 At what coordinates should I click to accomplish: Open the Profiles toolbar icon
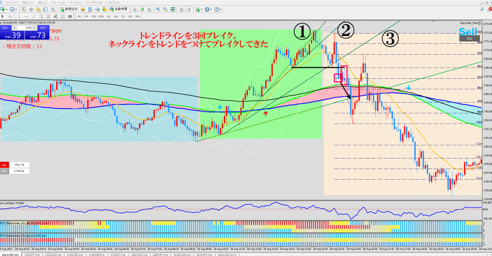(x=12, y=10)
